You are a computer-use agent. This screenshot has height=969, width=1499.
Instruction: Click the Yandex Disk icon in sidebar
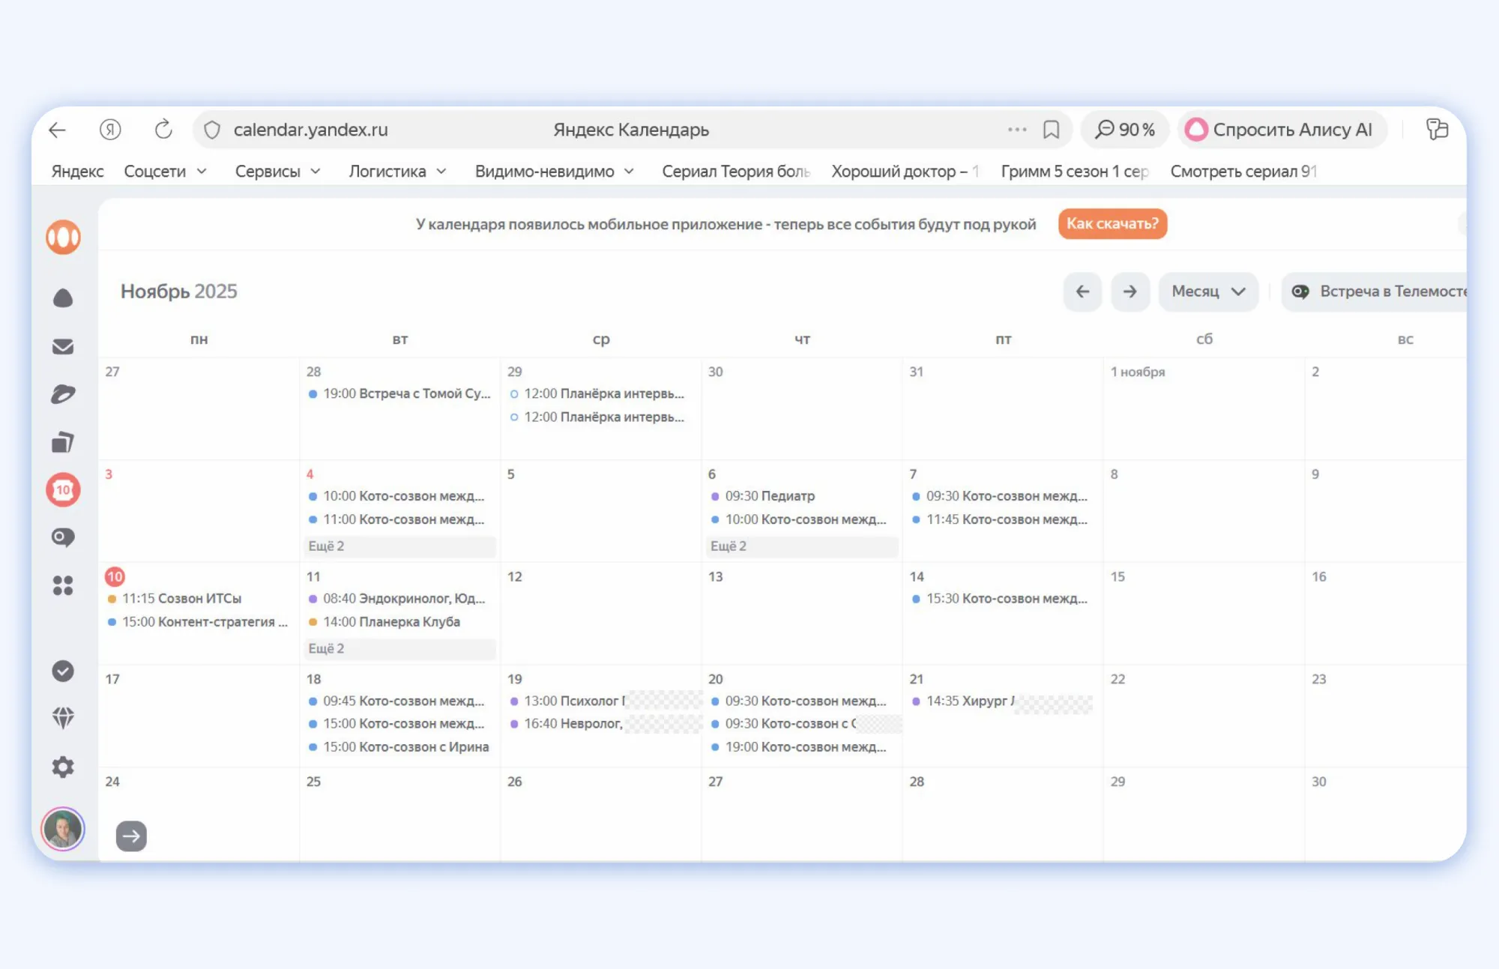(x=63, y=394)
